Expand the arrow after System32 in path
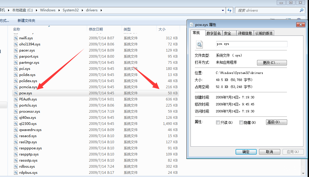 pos(82,10)
